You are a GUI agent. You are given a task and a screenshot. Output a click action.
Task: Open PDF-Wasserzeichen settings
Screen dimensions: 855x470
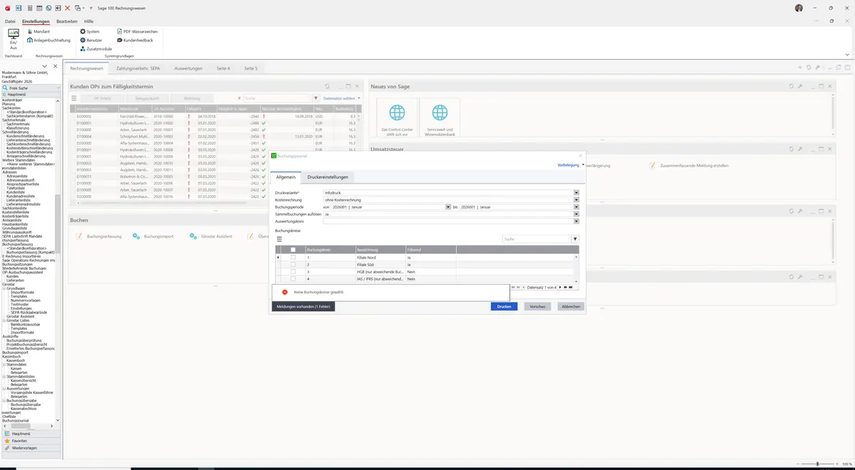click(x=137, y=32)
